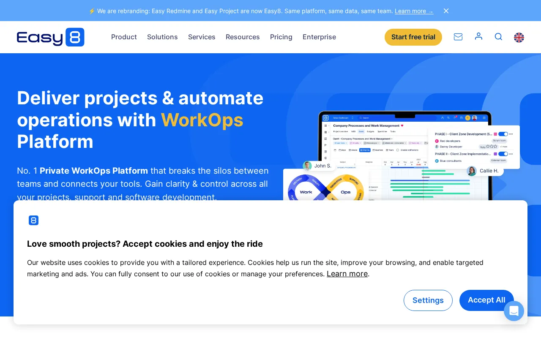Image resolution: width=541 pixels, height=338 pixels.
Task: Click the yellow WorkOps word in the headline
Action: 202,120
